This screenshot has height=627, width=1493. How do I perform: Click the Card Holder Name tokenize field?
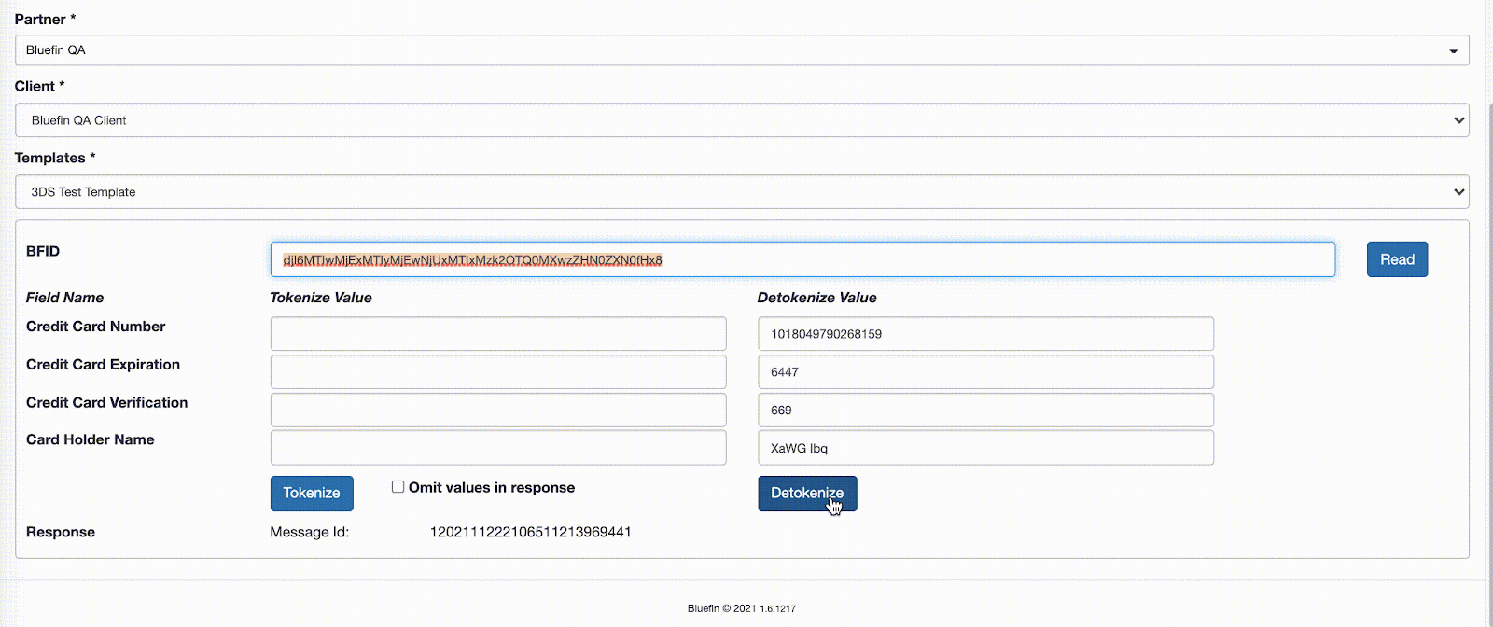498,447
